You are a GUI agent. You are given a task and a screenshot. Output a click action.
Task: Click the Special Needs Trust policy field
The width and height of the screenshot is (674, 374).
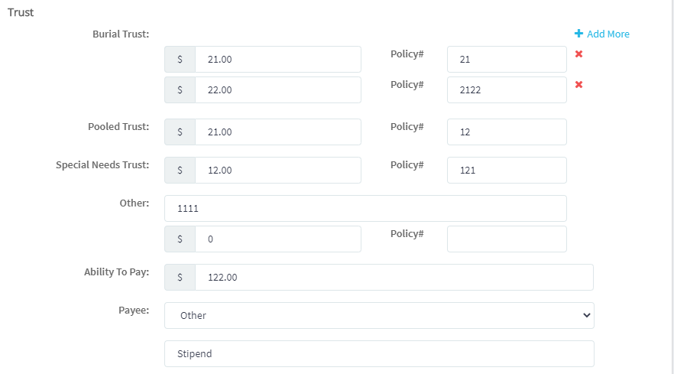[507, 171]
